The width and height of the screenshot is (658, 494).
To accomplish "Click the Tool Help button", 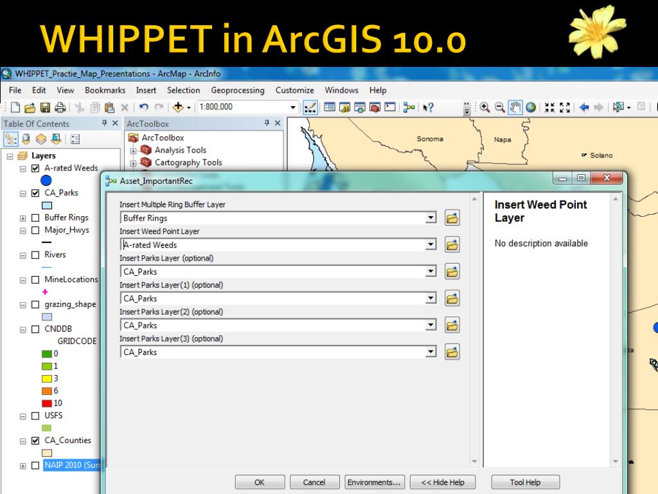I will click(525, 482).
